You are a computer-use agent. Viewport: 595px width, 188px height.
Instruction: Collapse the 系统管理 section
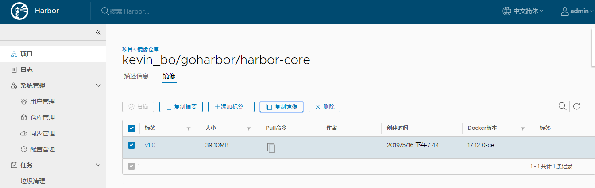[98, 86]
